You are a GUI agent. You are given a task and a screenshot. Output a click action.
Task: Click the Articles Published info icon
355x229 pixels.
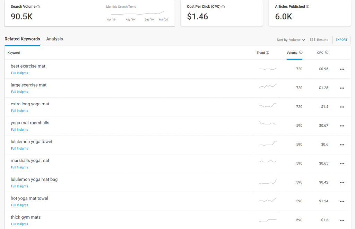click(308, 7)
